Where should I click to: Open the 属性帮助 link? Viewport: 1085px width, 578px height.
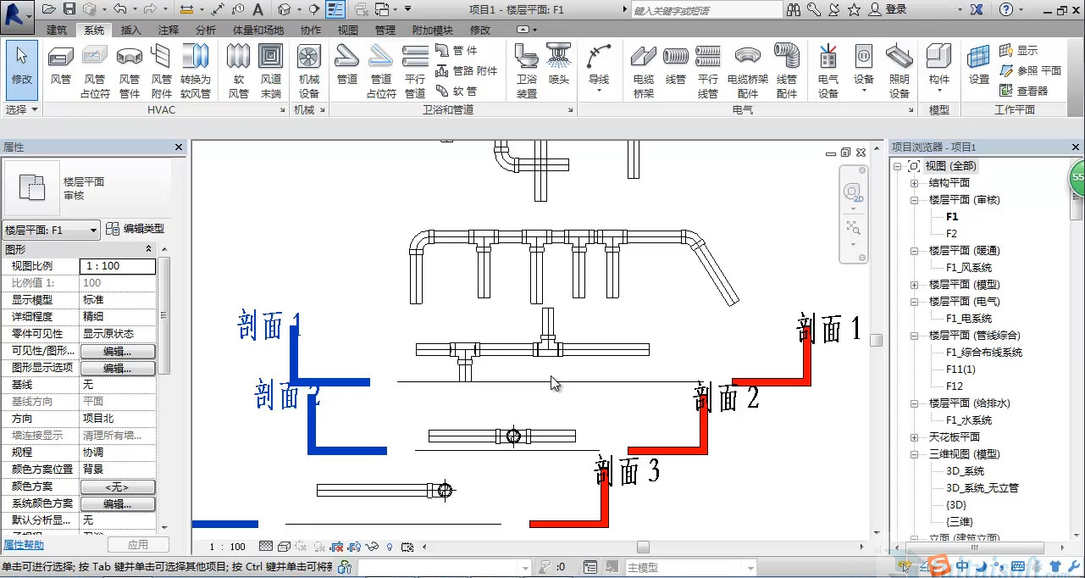click(x=24, y=545)
